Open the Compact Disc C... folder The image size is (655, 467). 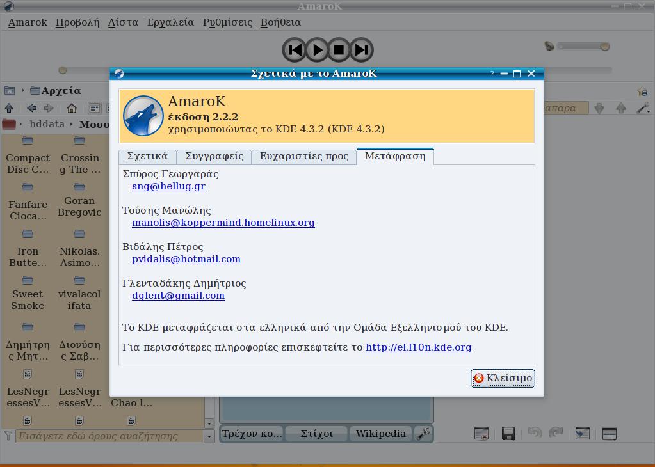point(28,157)
